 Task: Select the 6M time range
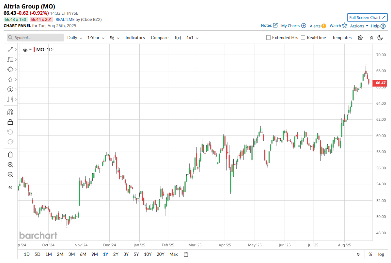click(x=83, y=254)
